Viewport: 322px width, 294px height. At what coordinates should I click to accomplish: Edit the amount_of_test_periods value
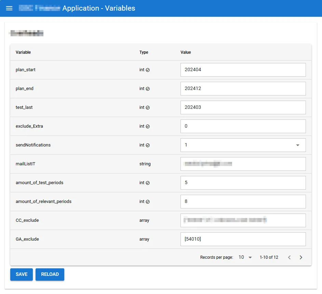click(x=243, y=183)
